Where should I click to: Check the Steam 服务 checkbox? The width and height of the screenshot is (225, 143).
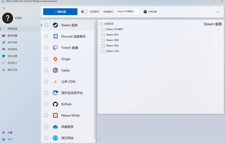pos(46,25)
